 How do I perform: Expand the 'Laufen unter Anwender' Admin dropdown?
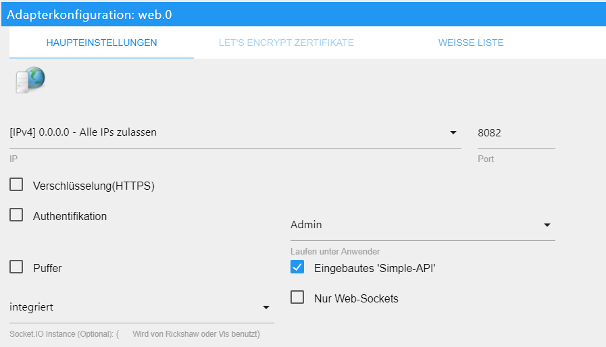coord(547,225)
